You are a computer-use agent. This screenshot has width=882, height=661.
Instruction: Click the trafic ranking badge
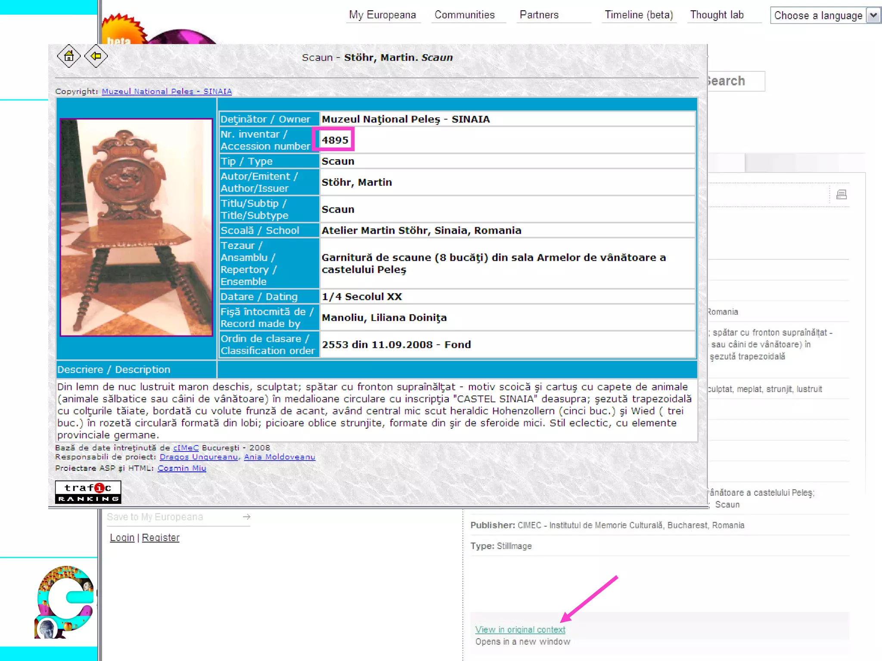[88, 492]
